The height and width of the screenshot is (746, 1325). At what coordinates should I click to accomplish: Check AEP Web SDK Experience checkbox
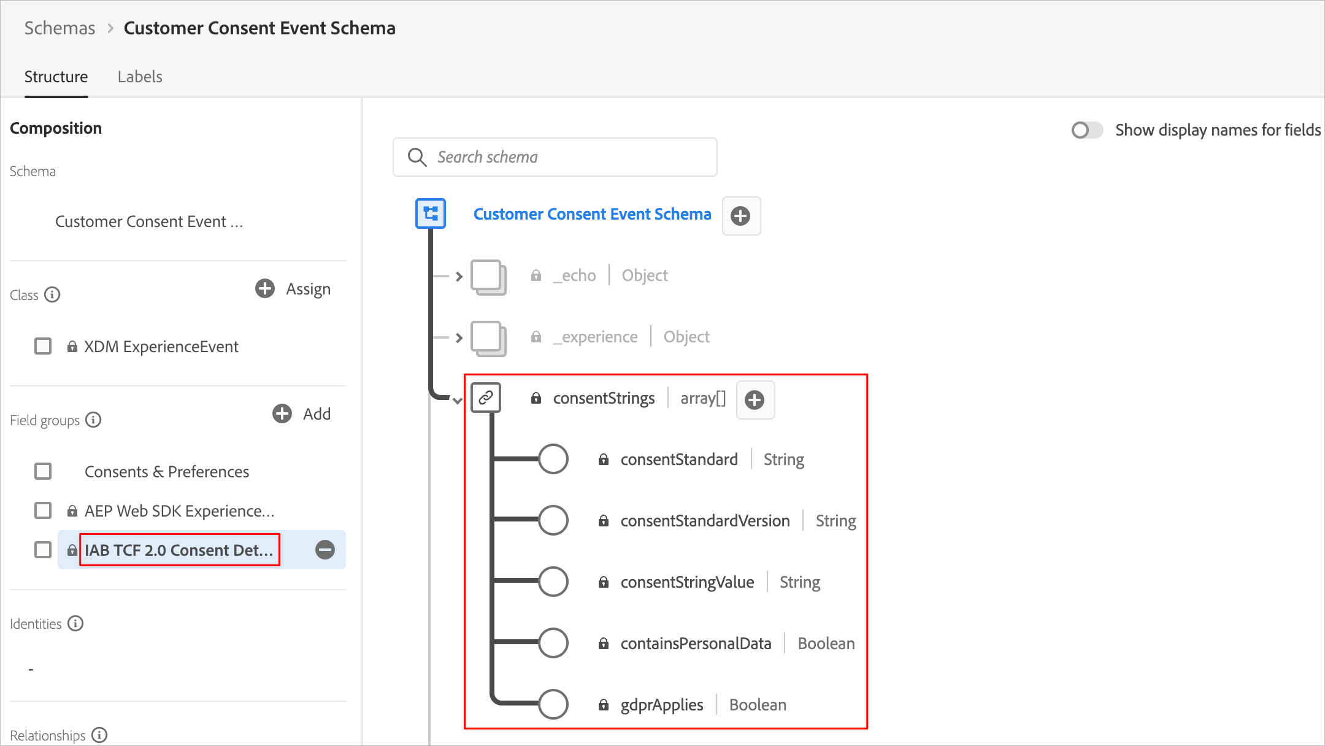point(43,511)
